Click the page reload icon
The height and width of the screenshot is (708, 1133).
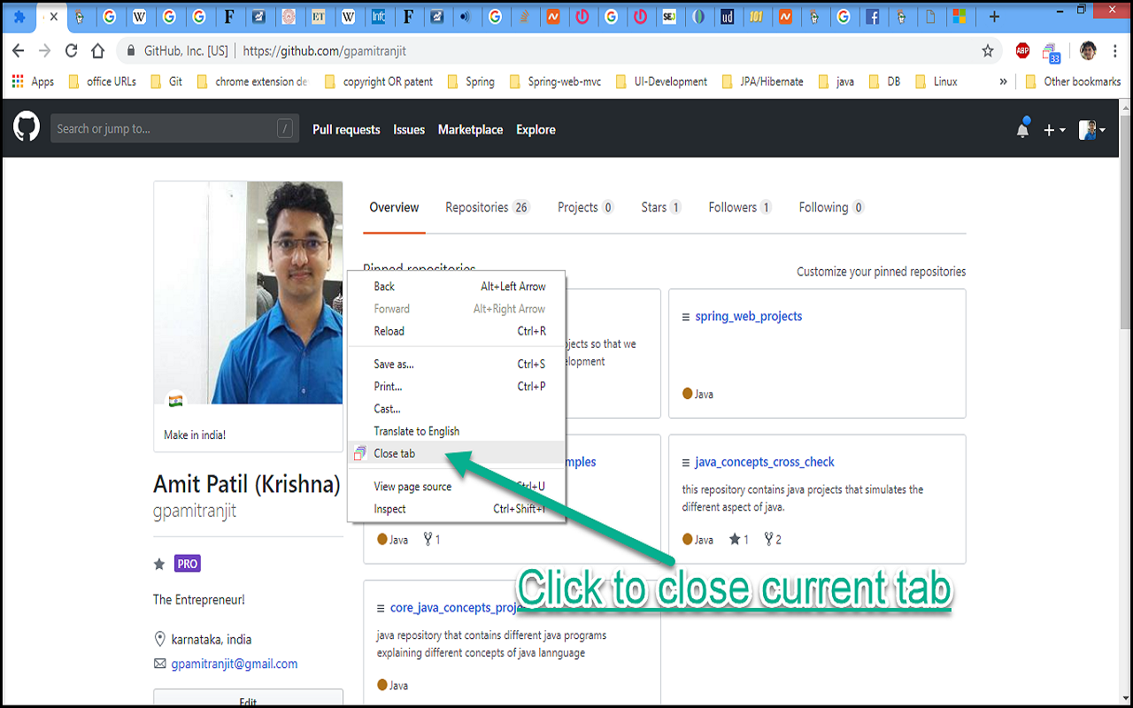pyautogui.click(x=71, y=51)
